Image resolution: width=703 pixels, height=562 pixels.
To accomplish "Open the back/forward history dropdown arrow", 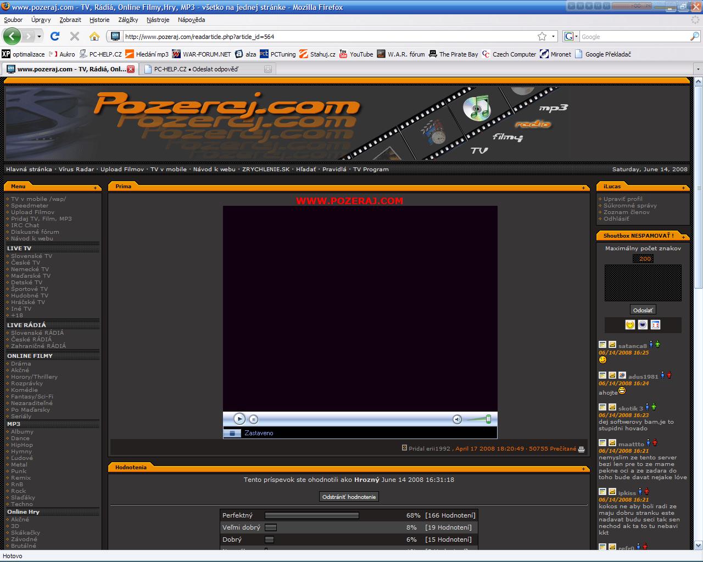I will pos(39,37).
